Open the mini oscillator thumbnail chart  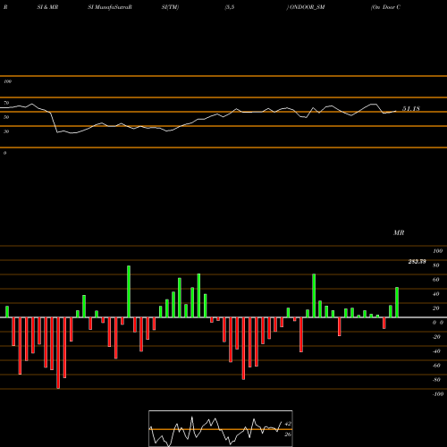point(221,428)
